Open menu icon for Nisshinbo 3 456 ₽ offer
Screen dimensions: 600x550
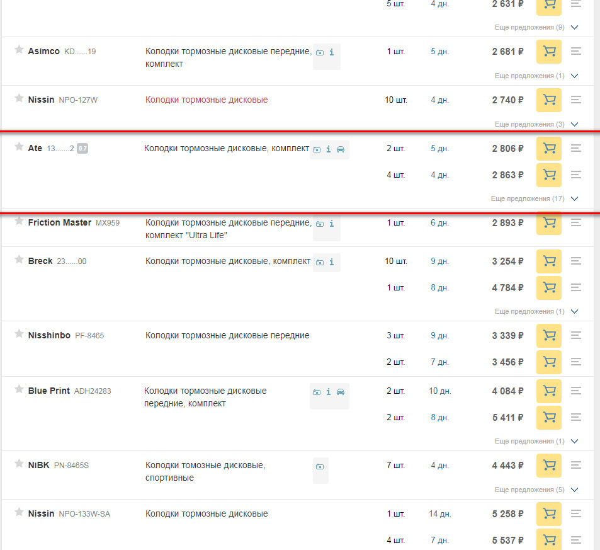576,362
